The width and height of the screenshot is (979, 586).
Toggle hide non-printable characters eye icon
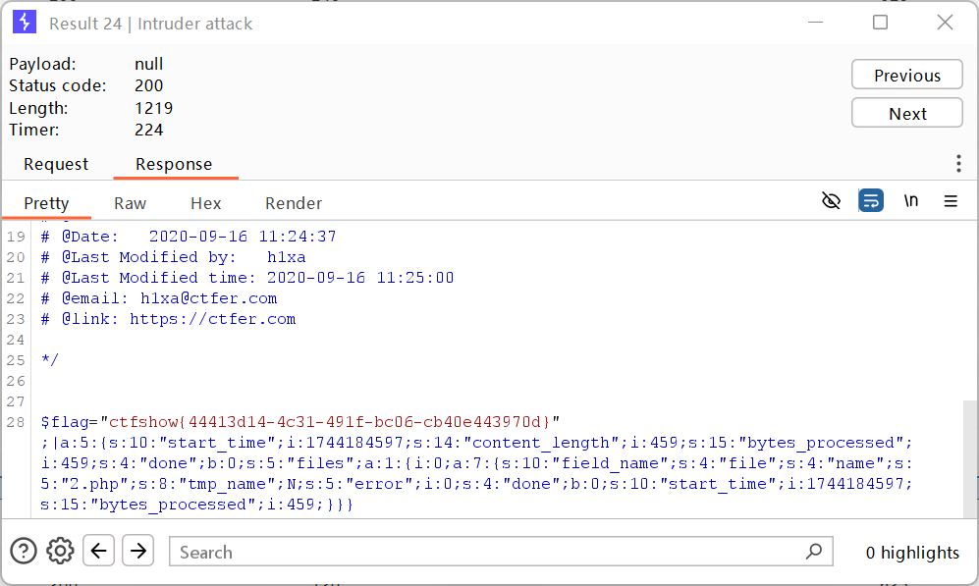tap(831, 201)
